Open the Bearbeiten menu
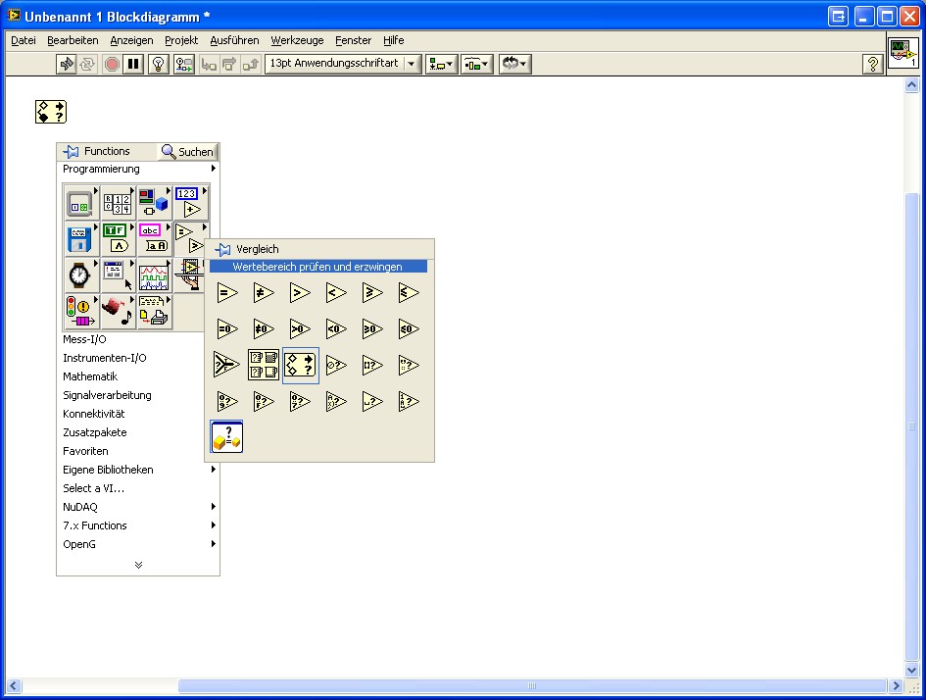 73,40
